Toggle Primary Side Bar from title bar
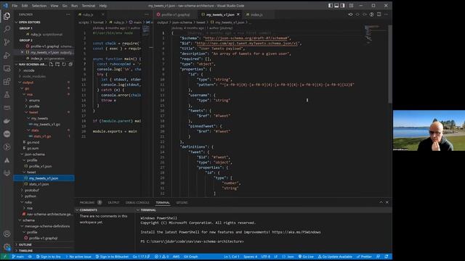Viewport: 465px width, 261px height. tap(330, 6)
